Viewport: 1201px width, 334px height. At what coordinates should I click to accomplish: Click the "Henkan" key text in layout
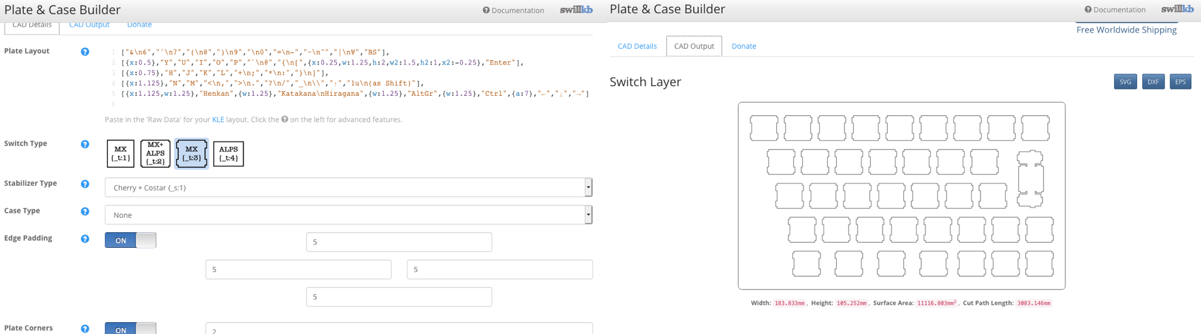coord(216,94)
